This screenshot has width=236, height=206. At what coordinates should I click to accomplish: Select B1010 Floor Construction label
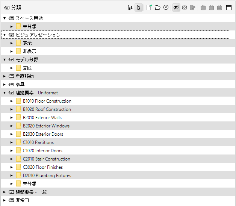click(x=47, y=101)
